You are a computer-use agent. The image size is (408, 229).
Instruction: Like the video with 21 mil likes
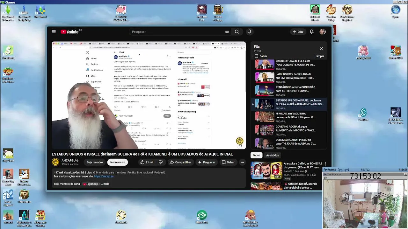coord(147,162)
